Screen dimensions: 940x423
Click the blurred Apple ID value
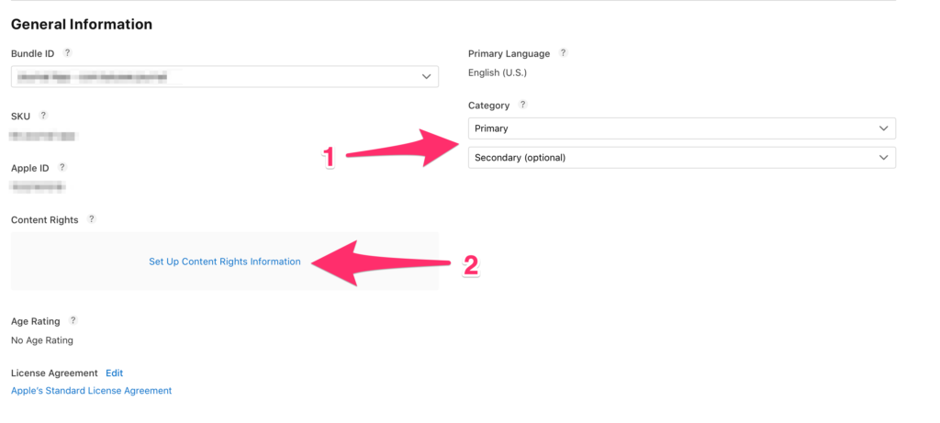39,187
